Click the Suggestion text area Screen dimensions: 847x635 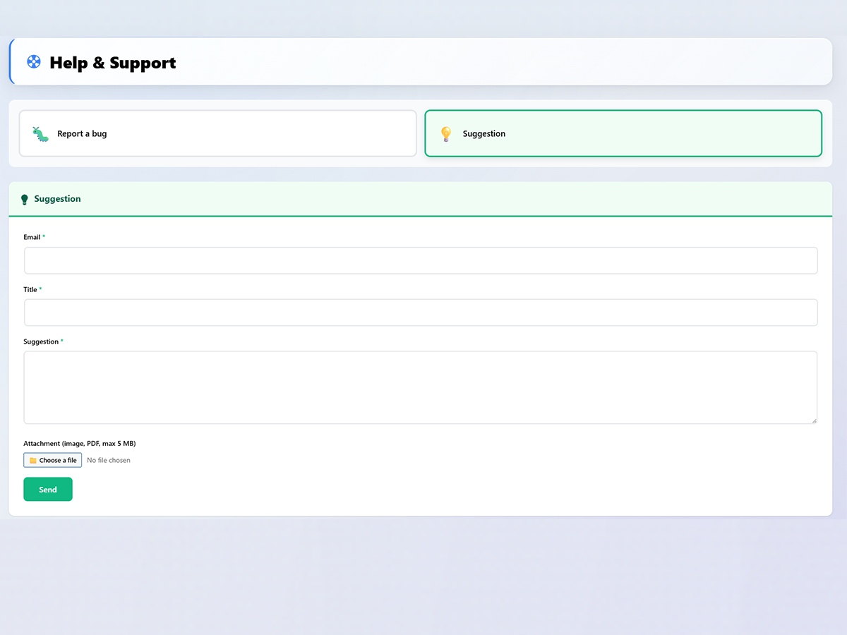pyautogui.click(x=421, y=387)
